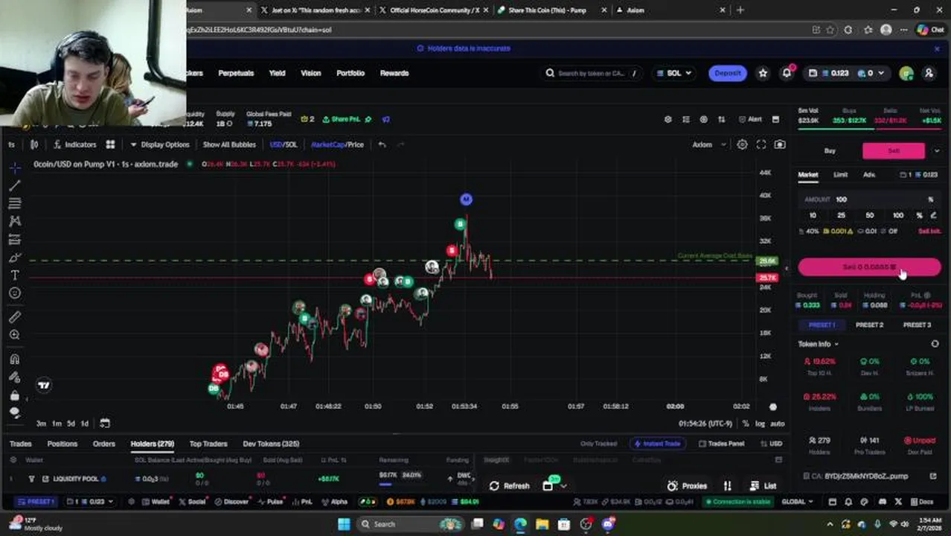Toggle log scale on chart
Viewport: 951px width, 536px height.
tap(760, 424)
